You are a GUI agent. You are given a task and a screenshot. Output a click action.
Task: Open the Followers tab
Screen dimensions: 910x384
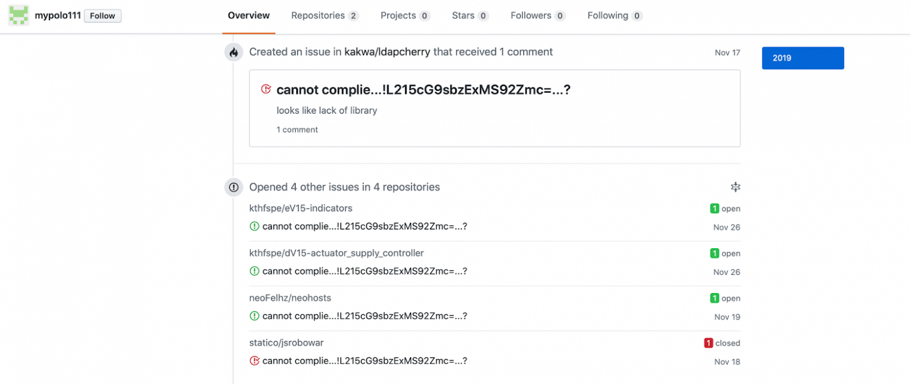coord(537,16)
